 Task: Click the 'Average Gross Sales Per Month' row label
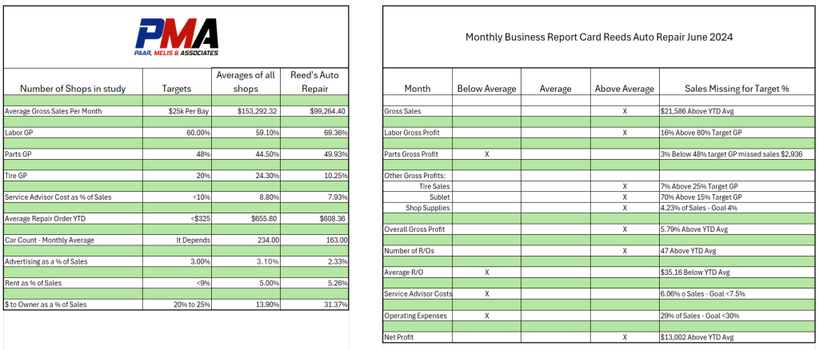pyautogui.click(x=53, y=111)
